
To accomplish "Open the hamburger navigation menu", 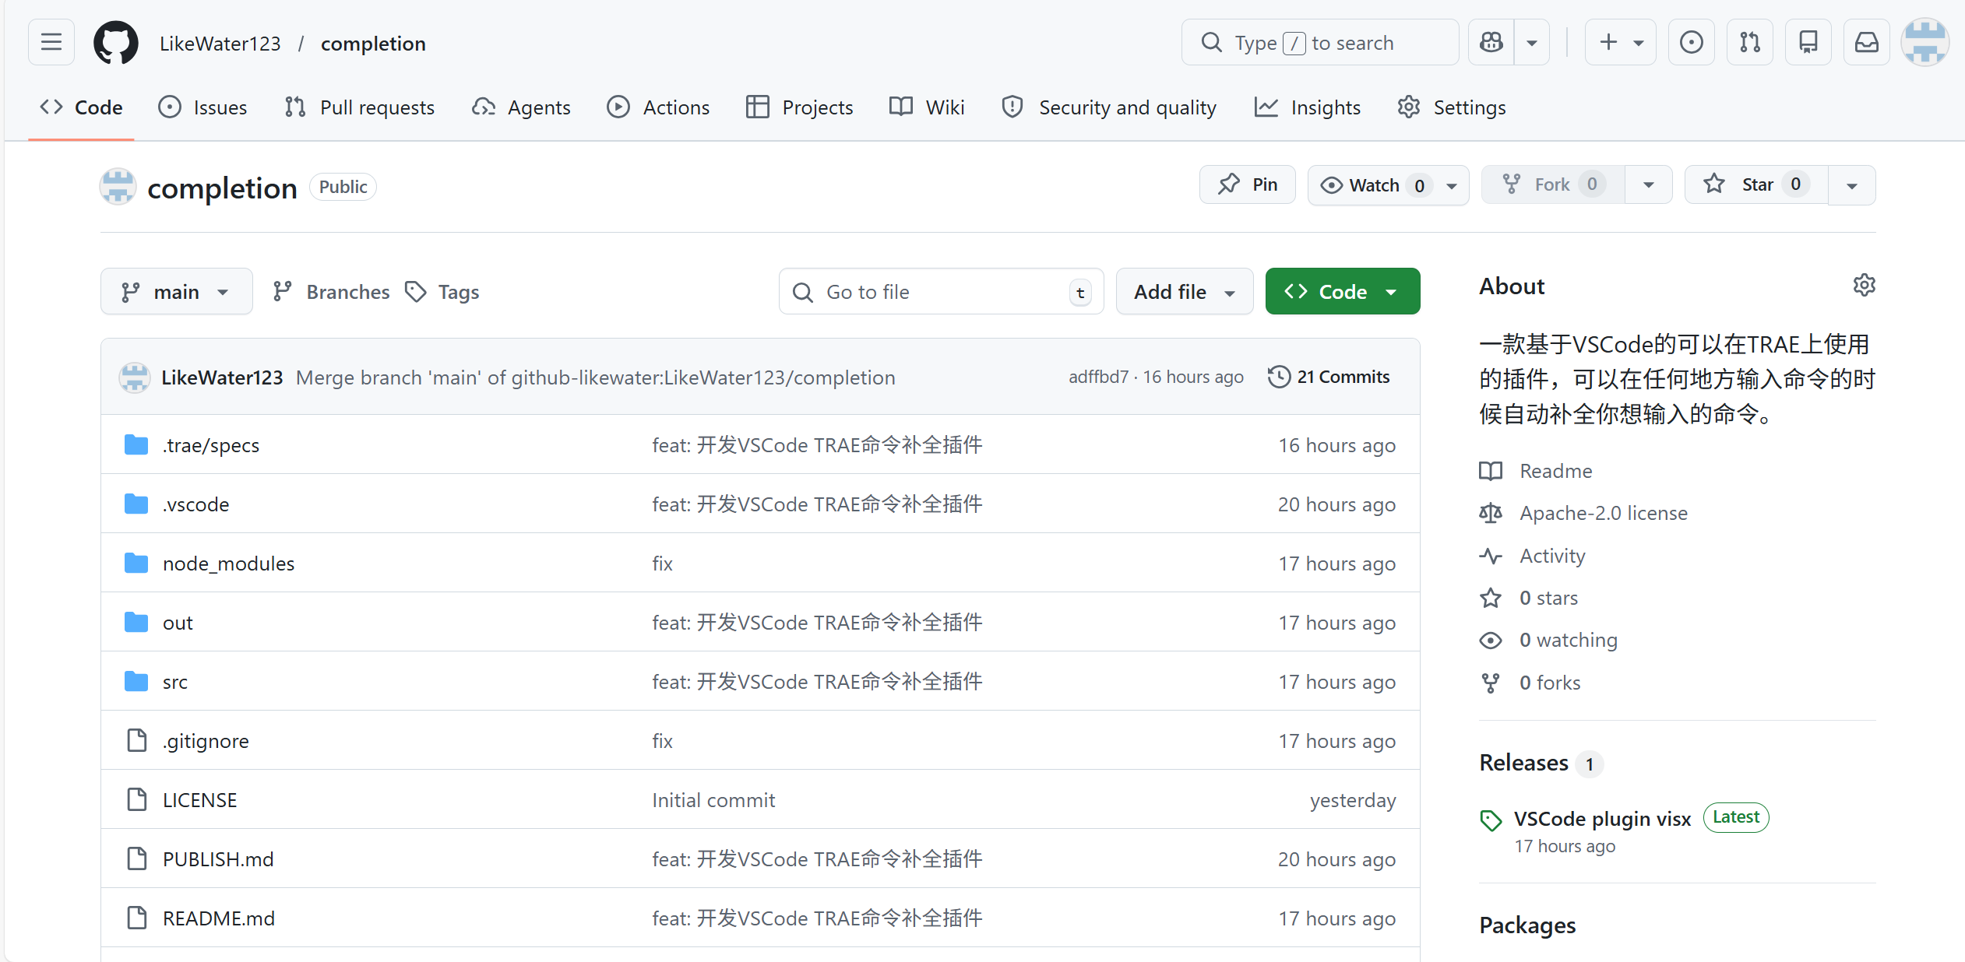I will click(51, 42).
